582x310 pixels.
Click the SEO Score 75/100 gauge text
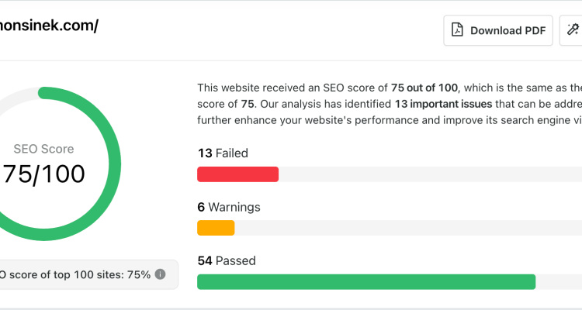[43, 174]
